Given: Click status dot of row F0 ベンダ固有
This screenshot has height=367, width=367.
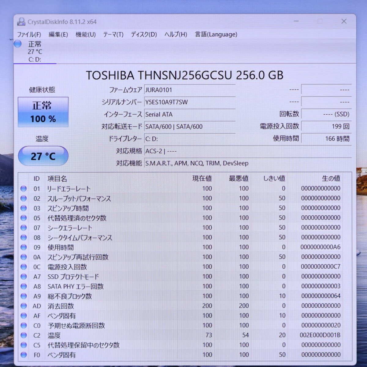Looking at the screenshot, I should 24,355.
